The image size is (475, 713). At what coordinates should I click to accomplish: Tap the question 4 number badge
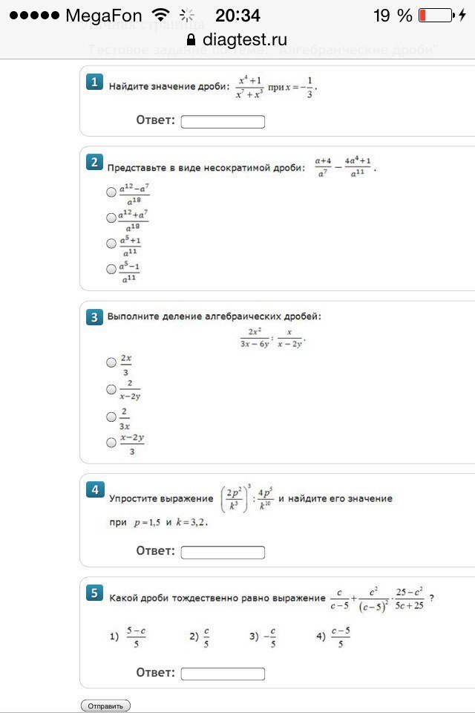tap(94, 489)
